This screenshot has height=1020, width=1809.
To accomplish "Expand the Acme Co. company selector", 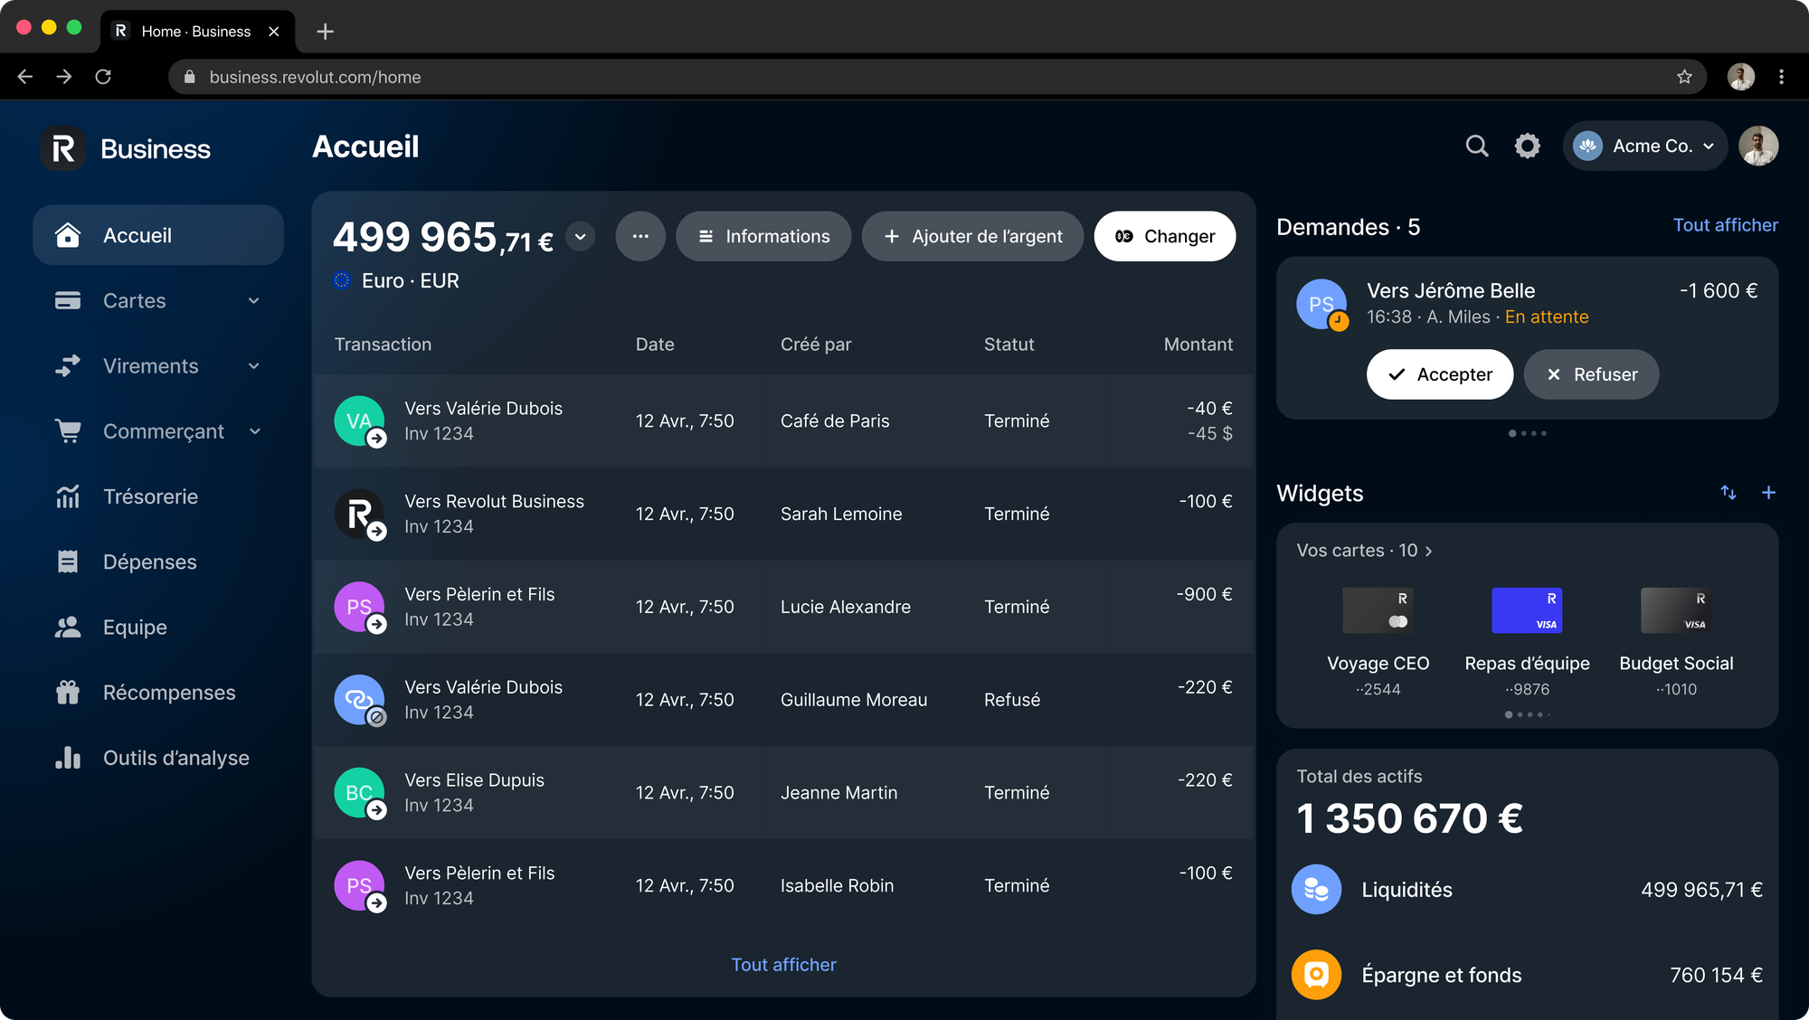I will [x=1710, y=146].
